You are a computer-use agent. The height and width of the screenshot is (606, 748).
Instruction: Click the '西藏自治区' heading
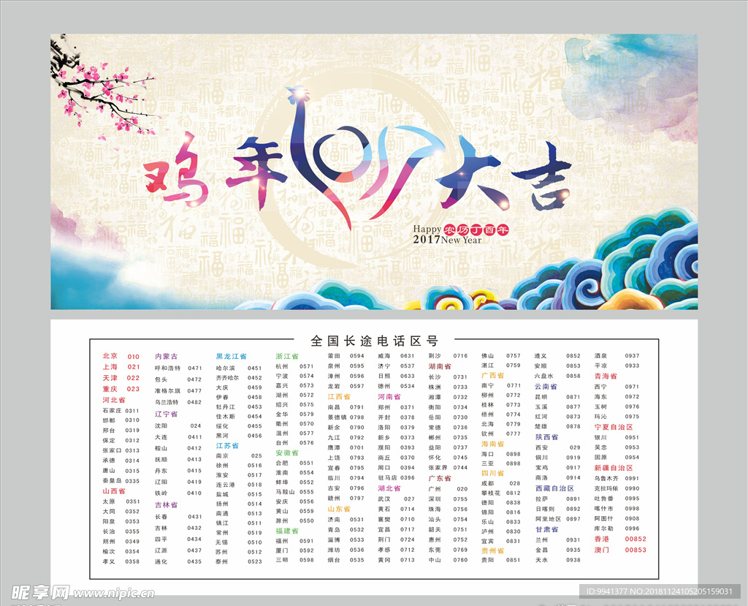555,488
